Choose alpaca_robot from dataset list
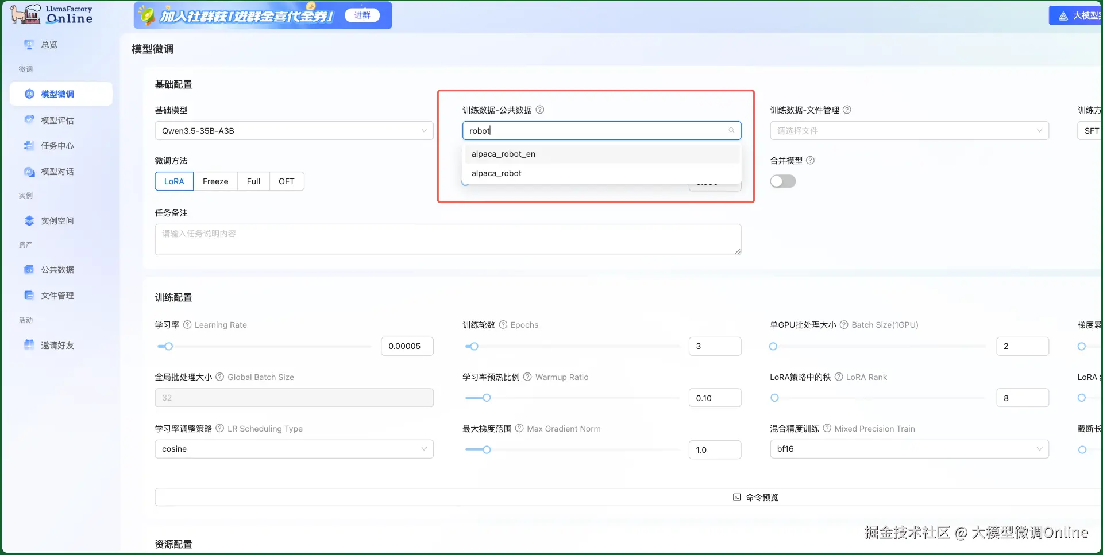This screenshot has height=555, width=1103. pos(601,173)
